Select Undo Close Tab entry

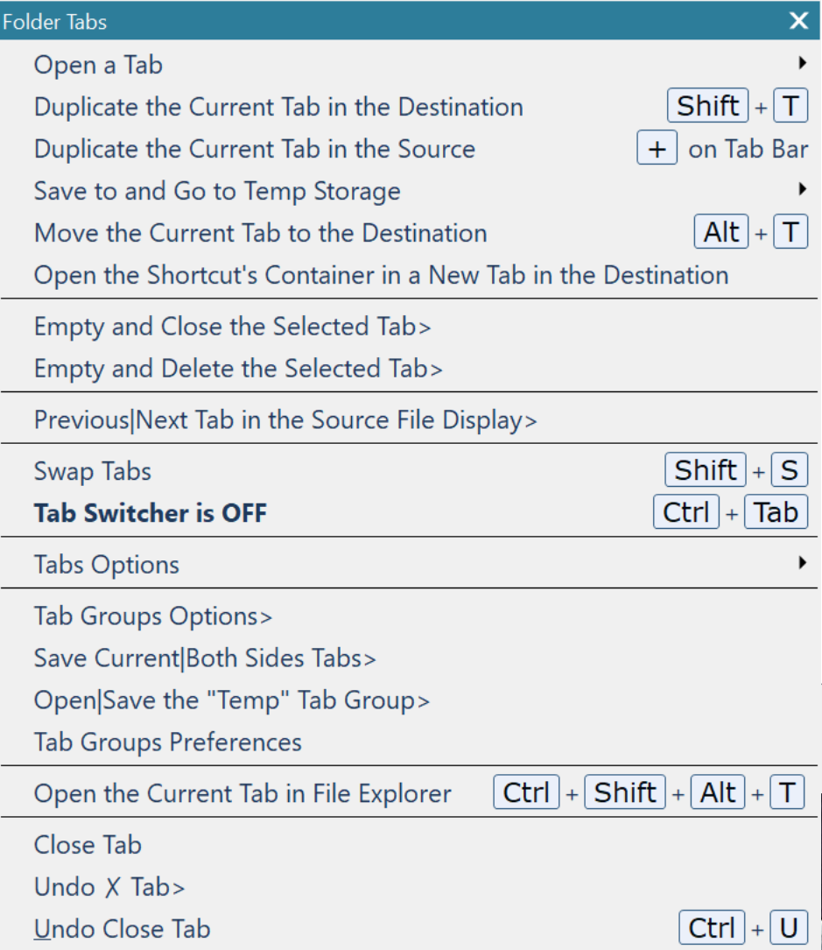tap(410, 928)
